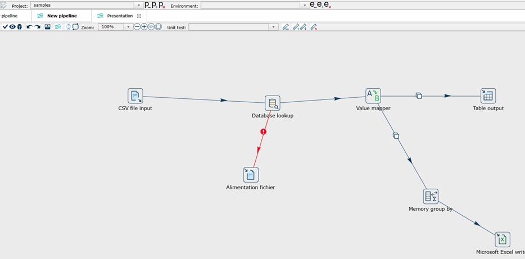525x259 pixels.
Task: Click the Memory group by transform icon
Action: tap(431, 196)
